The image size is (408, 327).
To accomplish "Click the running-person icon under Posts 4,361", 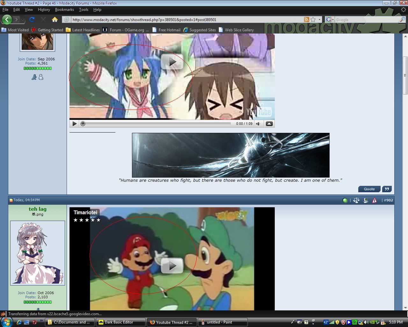I will coord(34,77).
